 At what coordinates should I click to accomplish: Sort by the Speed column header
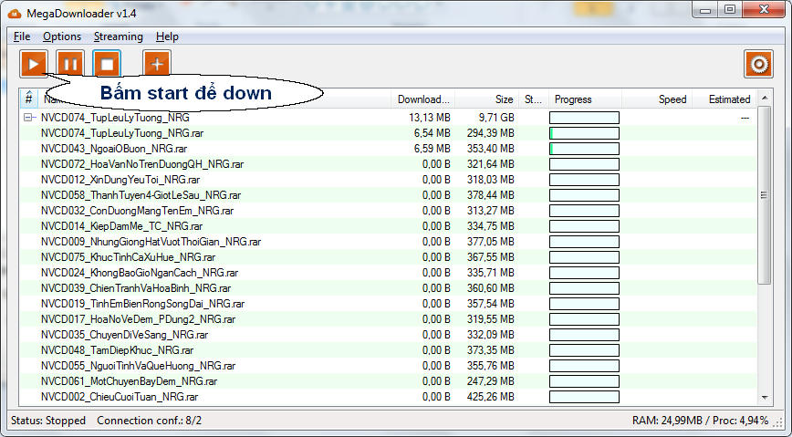pyautogui.click(x=657, y=99)
